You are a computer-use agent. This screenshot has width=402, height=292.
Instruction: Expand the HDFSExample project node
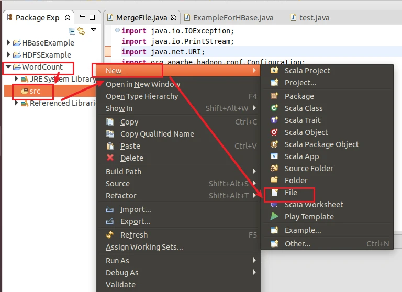(8, 55)
